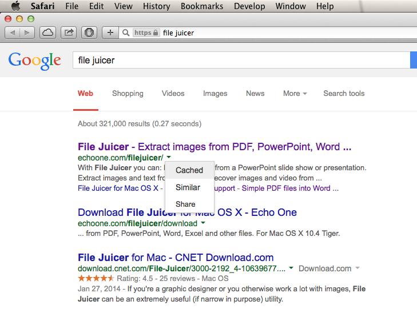
Task: Switch to the Images tab
Action: (x=215, y=94)
